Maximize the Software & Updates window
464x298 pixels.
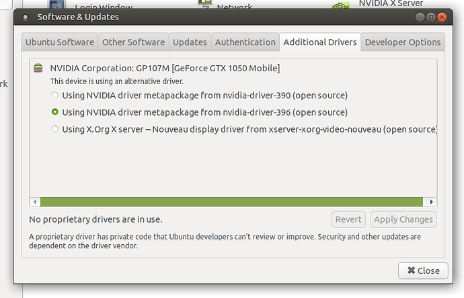coord(431,17)
